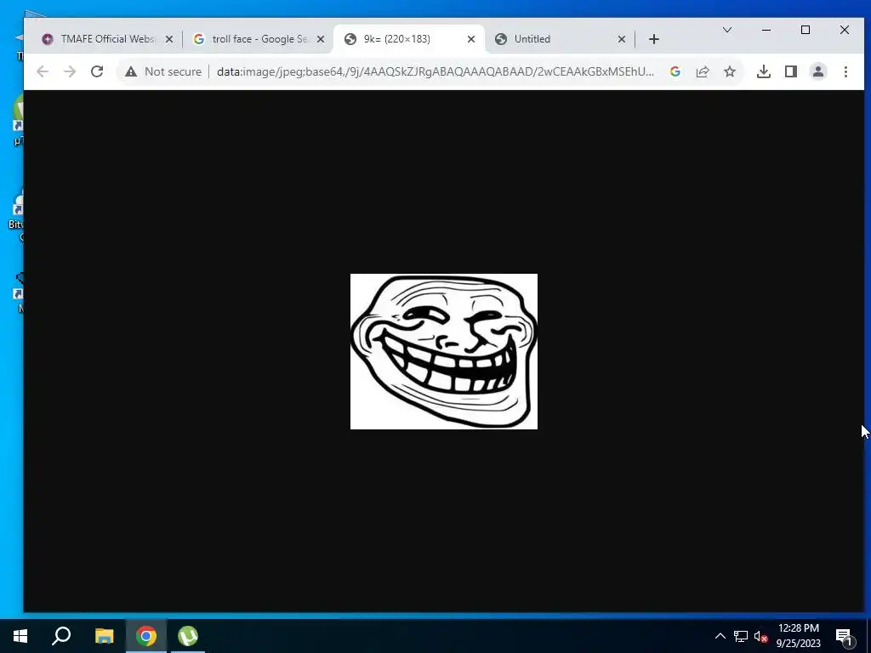This screenshot has height=653, width=871.
Task: Open the Chrome downloads icon
Action: point(764,71)
